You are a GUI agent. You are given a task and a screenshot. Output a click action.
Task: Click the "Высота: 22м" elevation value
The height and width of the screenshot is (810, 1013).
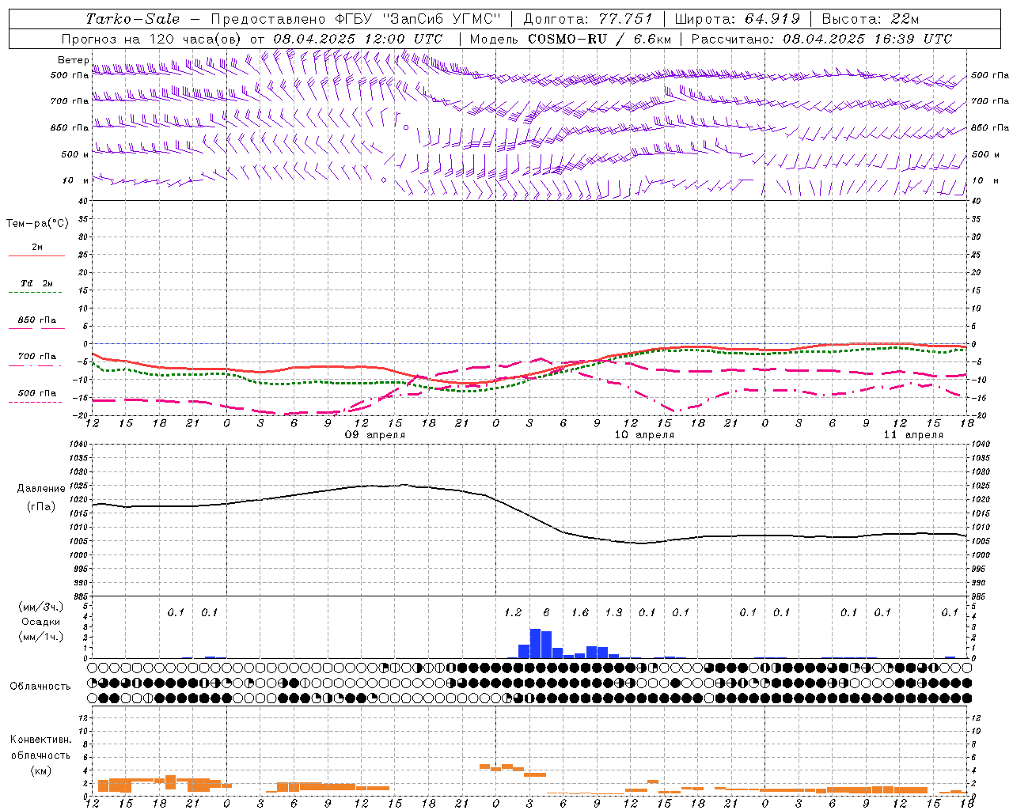pyautogui.click(x=871, y=19)
